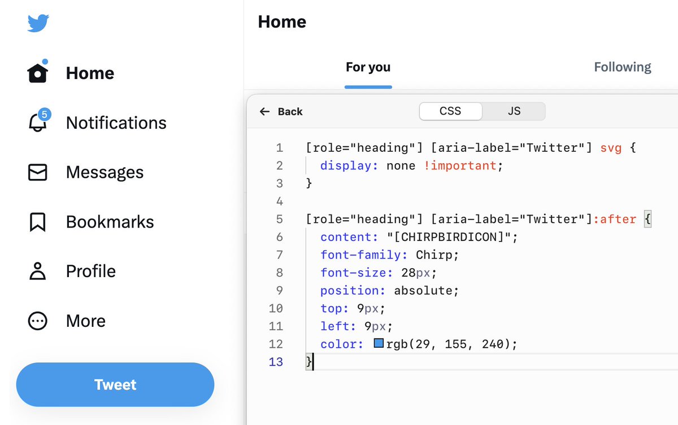The image size is (678, 425).
Task: Click the "font-family: Chirp;" line
Action: 390,255
